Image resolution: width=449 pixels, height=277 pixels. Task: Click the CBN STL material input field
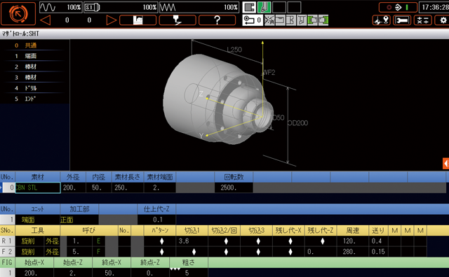pos(38,187)
